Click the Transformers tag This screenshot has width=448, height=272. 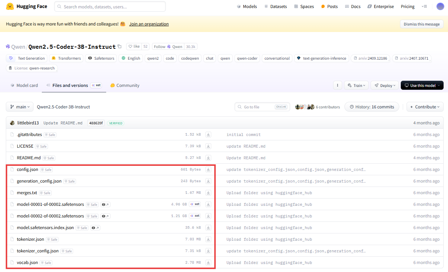[66, 58]
